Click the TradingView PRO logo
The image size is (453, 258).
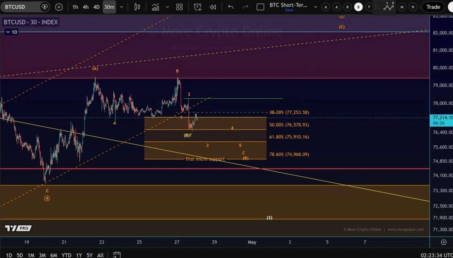click(x=18, y=228)
